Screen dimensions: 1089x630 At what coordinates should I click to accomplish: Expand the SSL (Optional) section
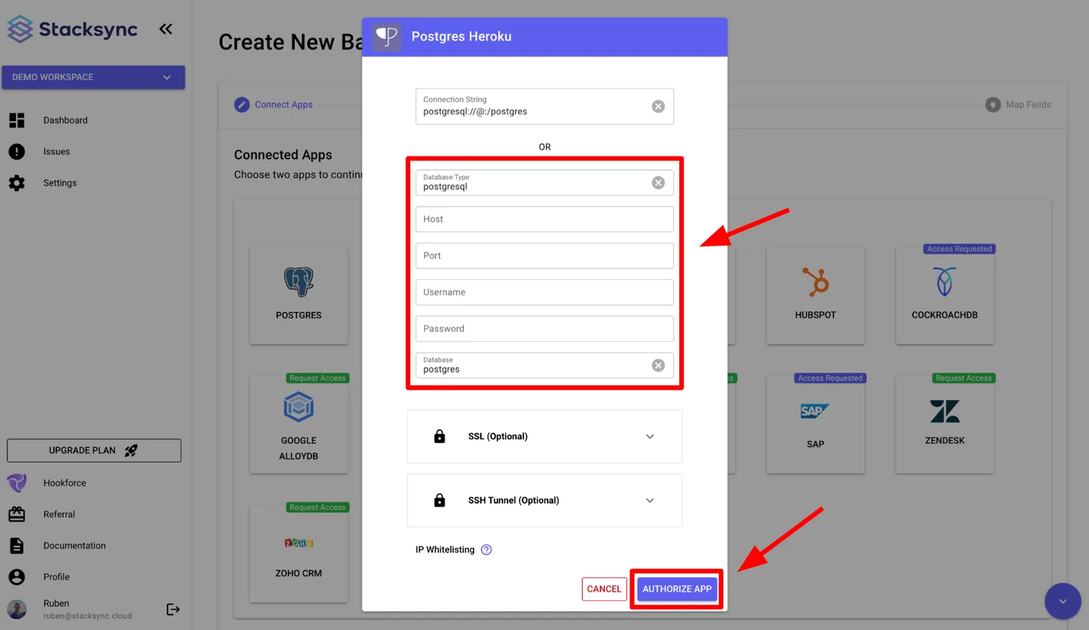(x=544, y=436)
